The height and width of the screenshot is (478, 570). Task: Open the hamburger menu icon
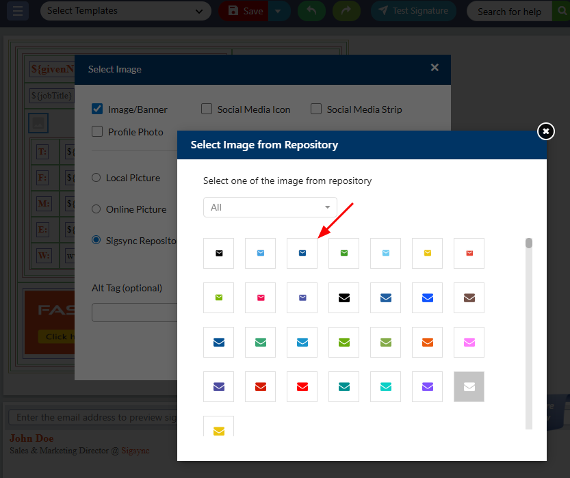pos(17,11)
